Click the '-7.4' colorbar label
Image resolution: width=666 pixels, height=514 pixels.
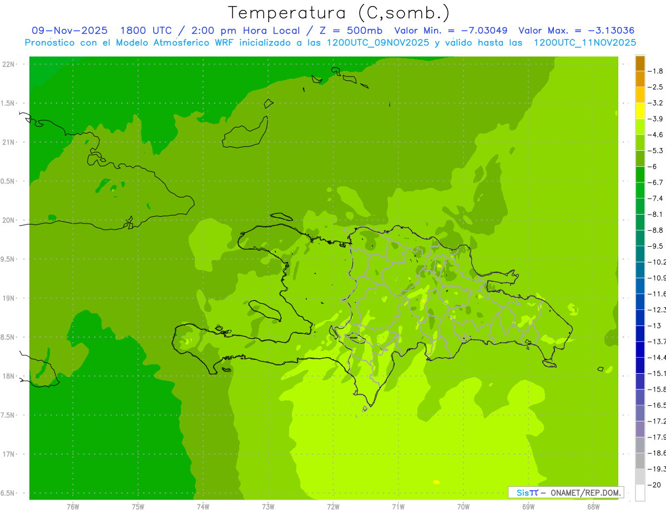[656, 199]
